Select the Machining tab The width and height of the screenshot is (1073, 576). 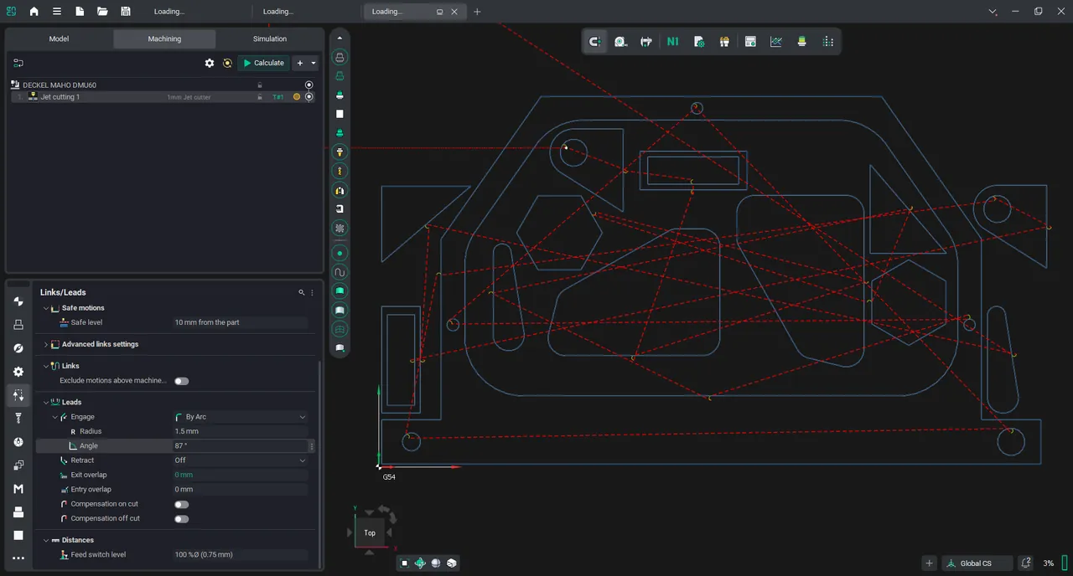(164, 39)
